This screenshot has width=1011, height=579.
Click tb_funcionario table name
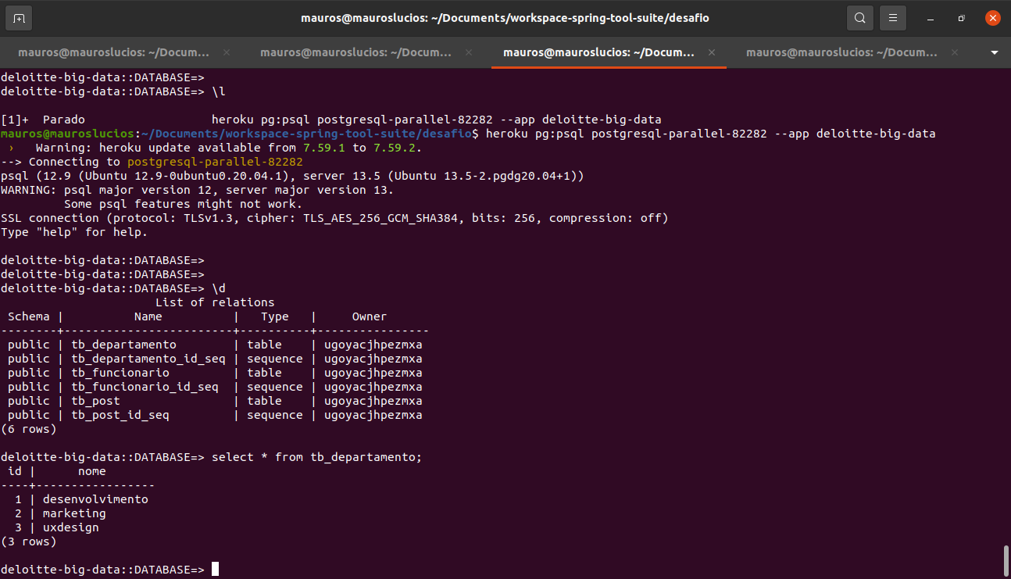click(120, 373)
